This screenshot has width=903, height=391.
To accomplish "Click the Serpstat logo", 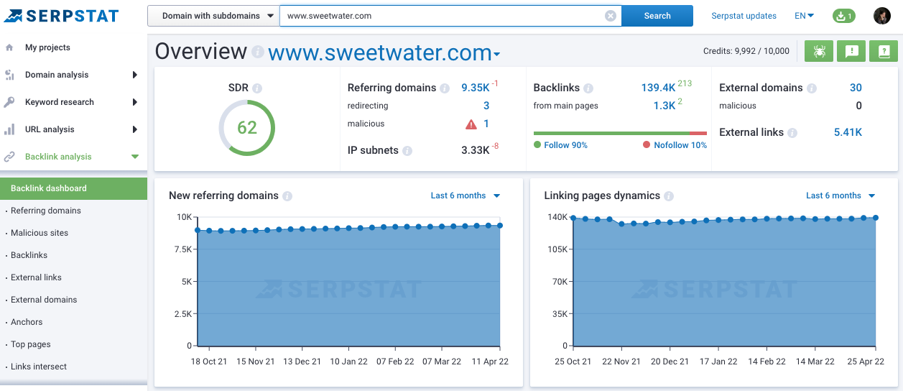I will click(x=61, y=15).
